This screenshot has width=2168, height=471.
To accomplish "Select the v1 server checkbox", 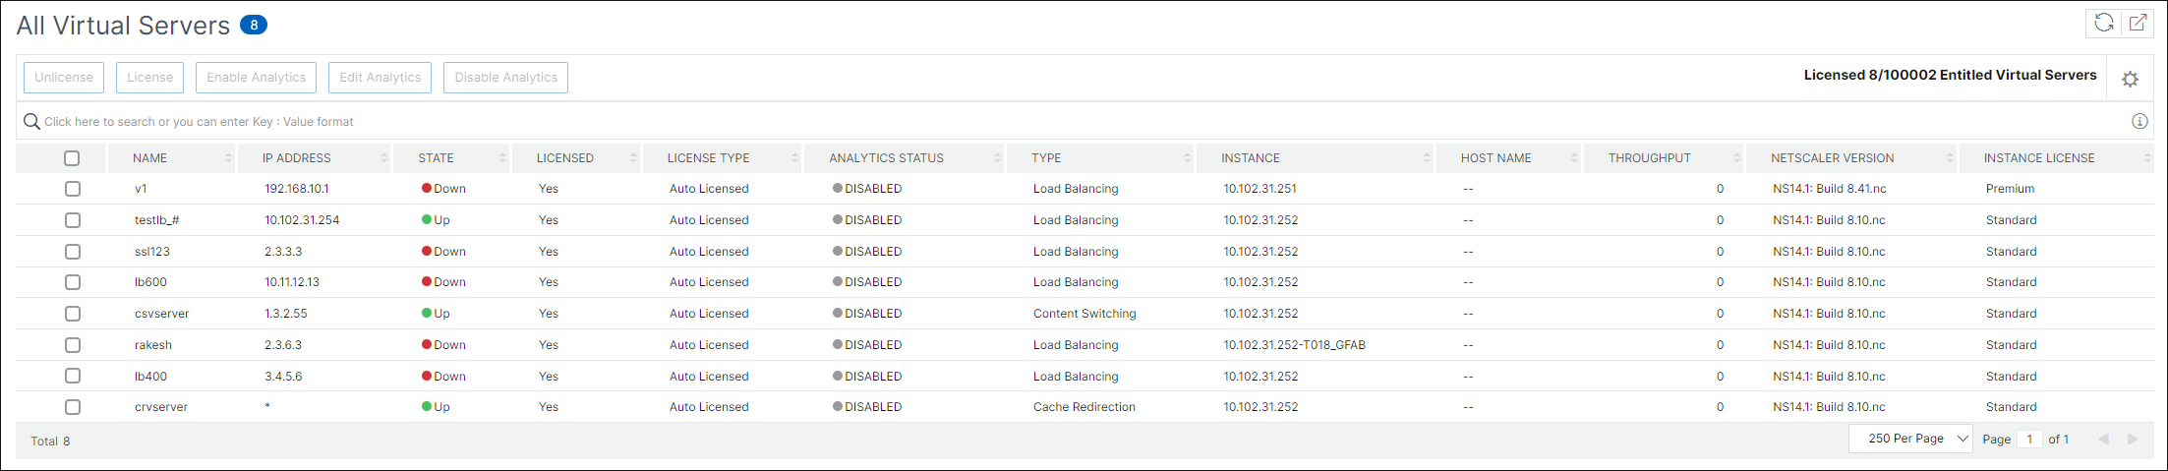I will click(x=73, y=189).
